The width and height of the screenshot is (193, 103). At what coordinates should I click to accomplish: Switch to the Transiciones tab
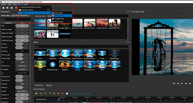(39, 85)
